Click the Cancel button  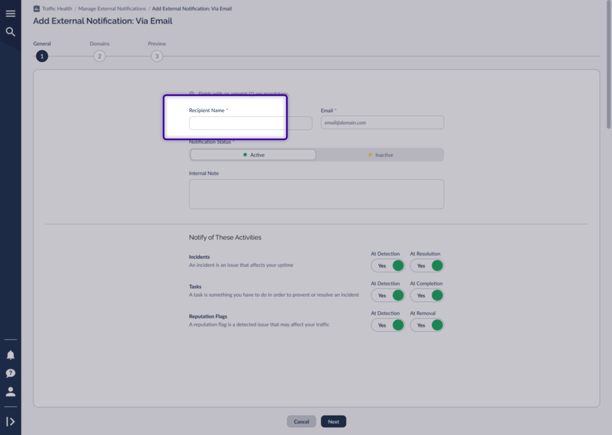[x=301, y=422]
